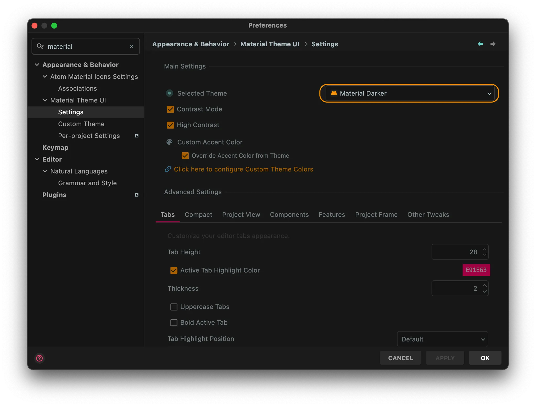Uncheck the Contrast Mode checkbox

pos(170,109)
